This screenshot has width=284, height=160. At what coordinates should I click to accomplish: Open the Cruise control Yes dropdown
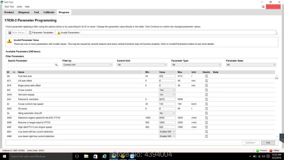click(167, 90)
